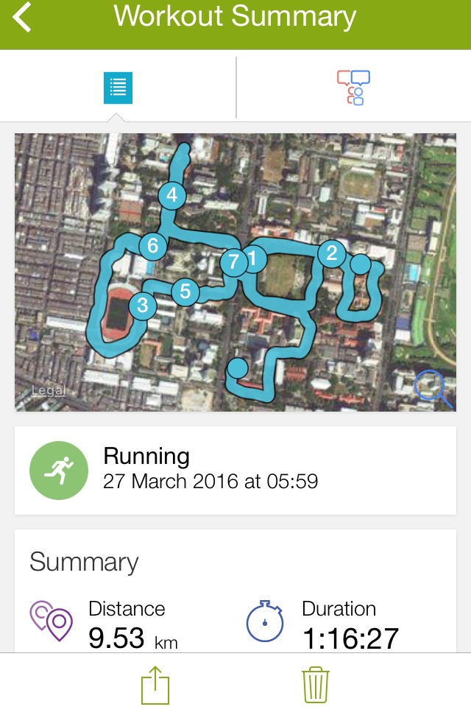Select kilometer marker 6 on the route
This screenshot has height=715, width=471.
(153, 246)
